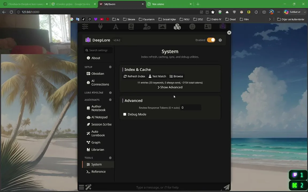The height and width of the screenshot is (192, 308).
Task: Open the user settings person-gear icon
Action: click(x=147, y=26)
